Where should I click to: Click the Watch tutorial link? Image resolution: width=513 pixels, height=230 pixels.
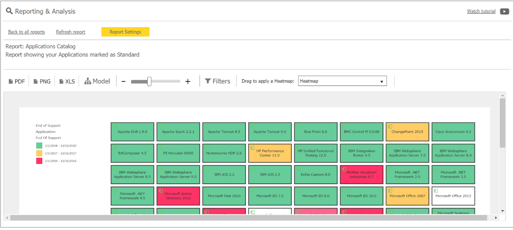(x=481, y=11)
